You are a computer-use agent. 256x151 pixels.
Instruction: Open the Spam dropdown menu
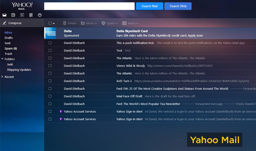pos(116,23)
